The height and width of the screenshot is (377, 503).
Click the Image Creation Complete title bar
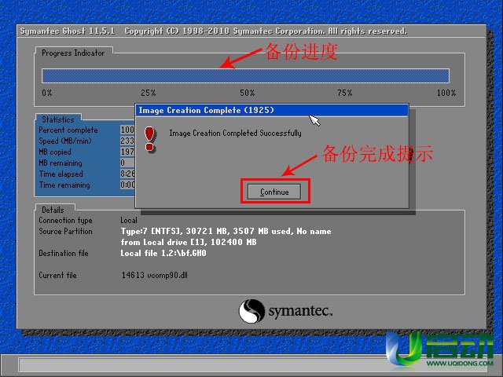(272, 110)
